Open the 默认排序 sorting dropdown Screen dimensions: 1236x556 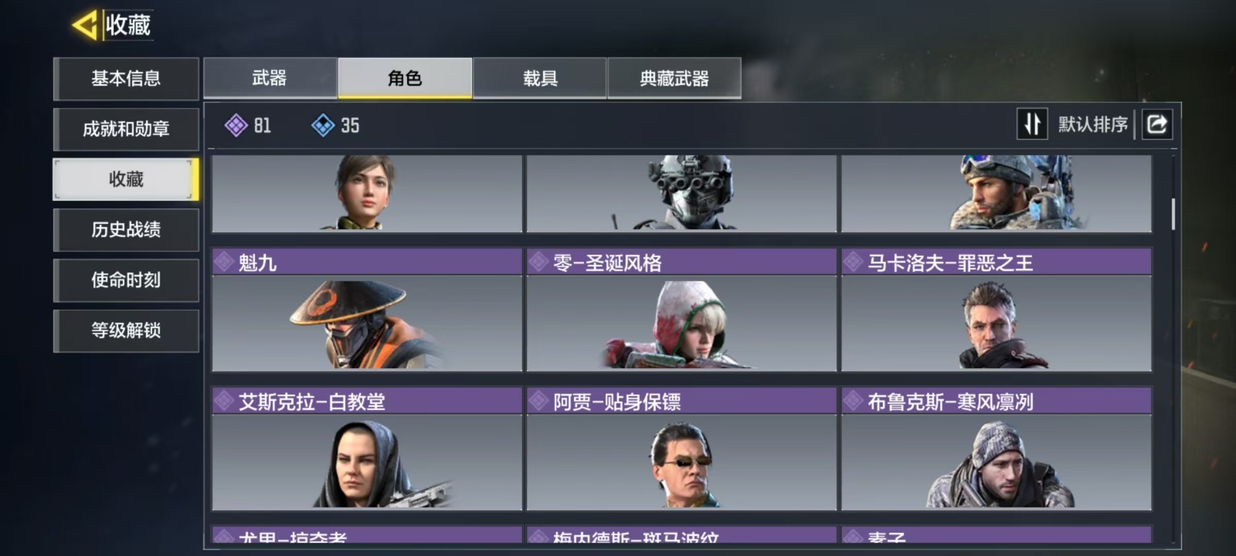coord(1092,124)
